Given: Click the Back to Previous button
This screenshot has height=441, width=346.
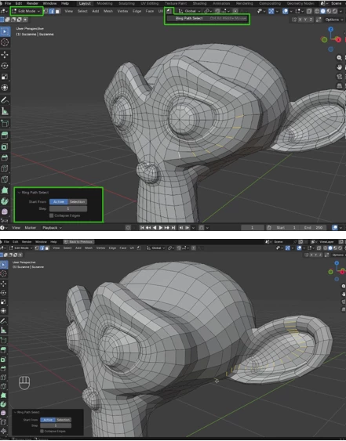Looking at the screenshot, I should click(x=78, y=242).
